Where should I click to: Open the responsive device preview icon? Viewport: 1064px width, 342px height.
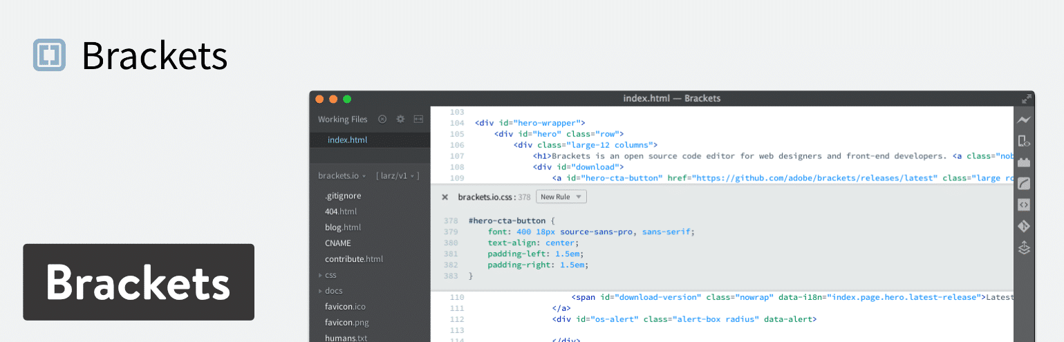pyautogui.click(x=1024, y=142)
